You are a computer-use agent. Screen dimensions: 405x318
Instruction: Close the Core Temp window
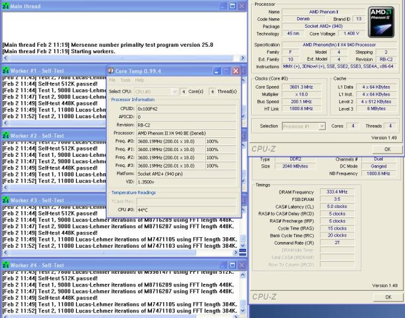pos(235,71)
